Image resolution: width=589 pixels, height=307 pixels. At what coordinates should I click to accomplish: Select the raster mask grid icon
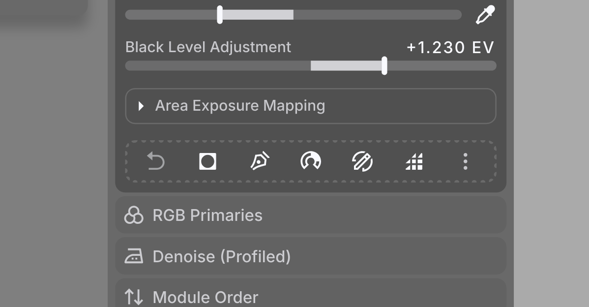414,161
